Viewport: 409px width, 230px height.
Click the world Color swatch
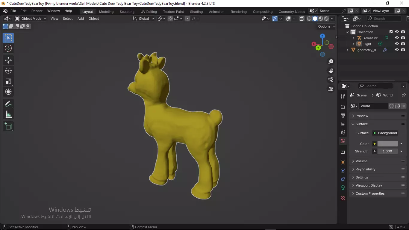387,144
